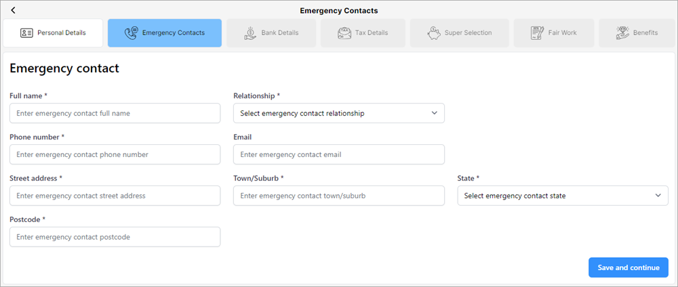Click the Emergency Contacts phone icon

coord(131,32)
